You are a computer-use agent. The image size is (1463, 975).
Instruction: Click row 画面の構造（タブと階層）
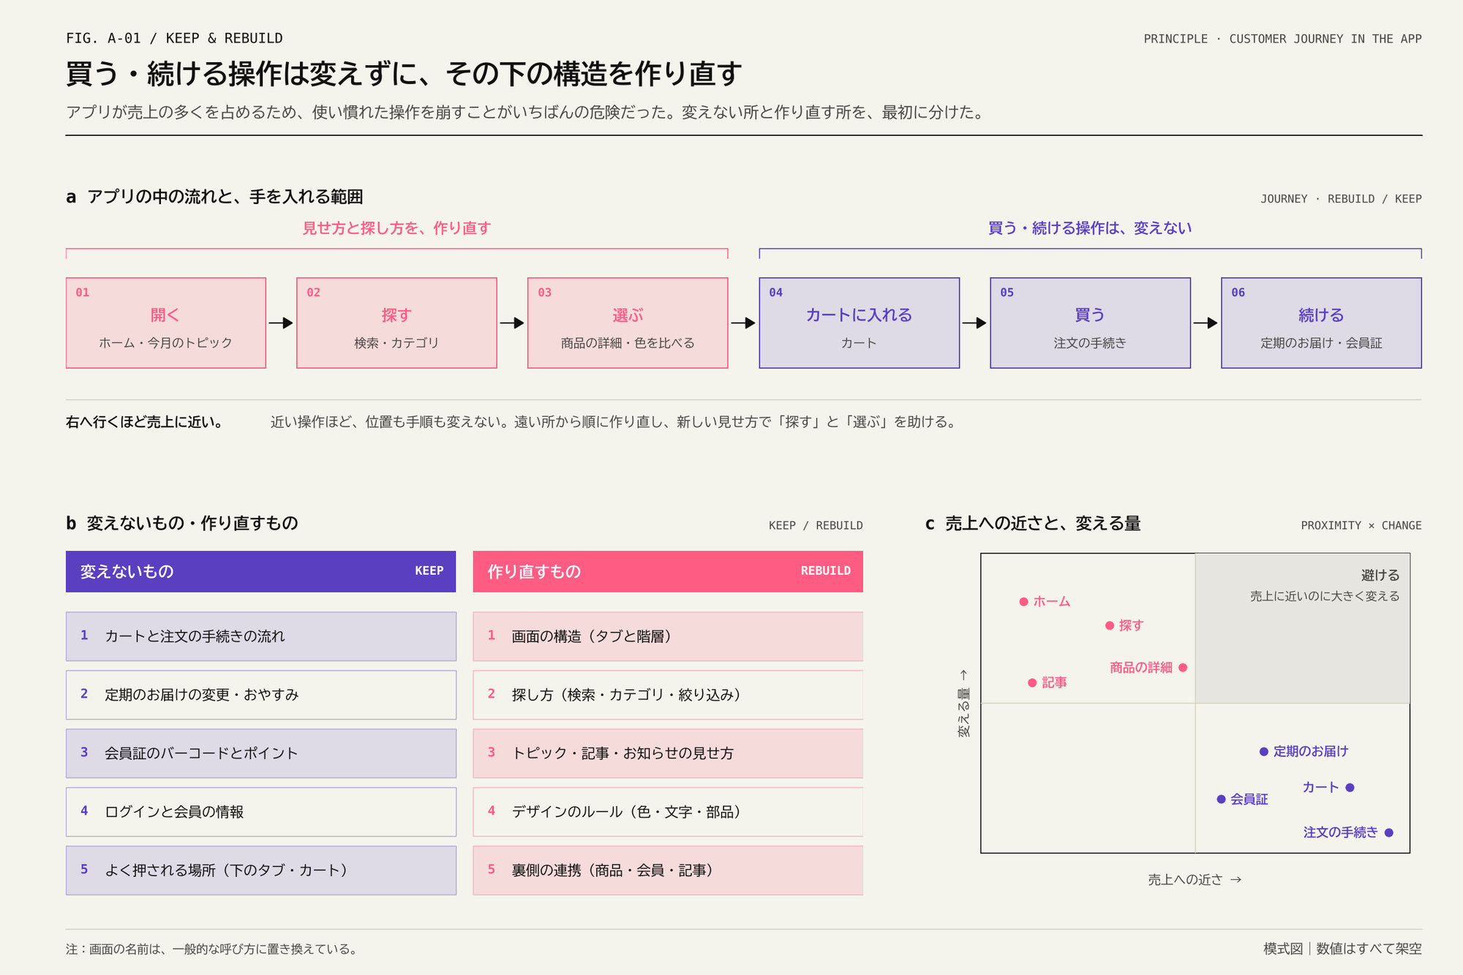668,636
